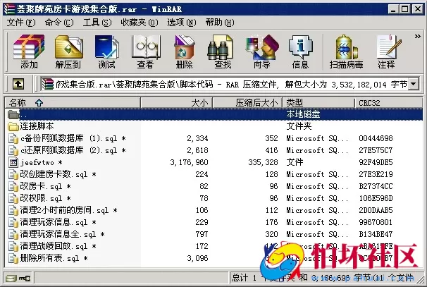Show archive 信息 (Info) icon
Image resolution: width=427 pixels, height=287 pixels.
click(x=300, y=51)
